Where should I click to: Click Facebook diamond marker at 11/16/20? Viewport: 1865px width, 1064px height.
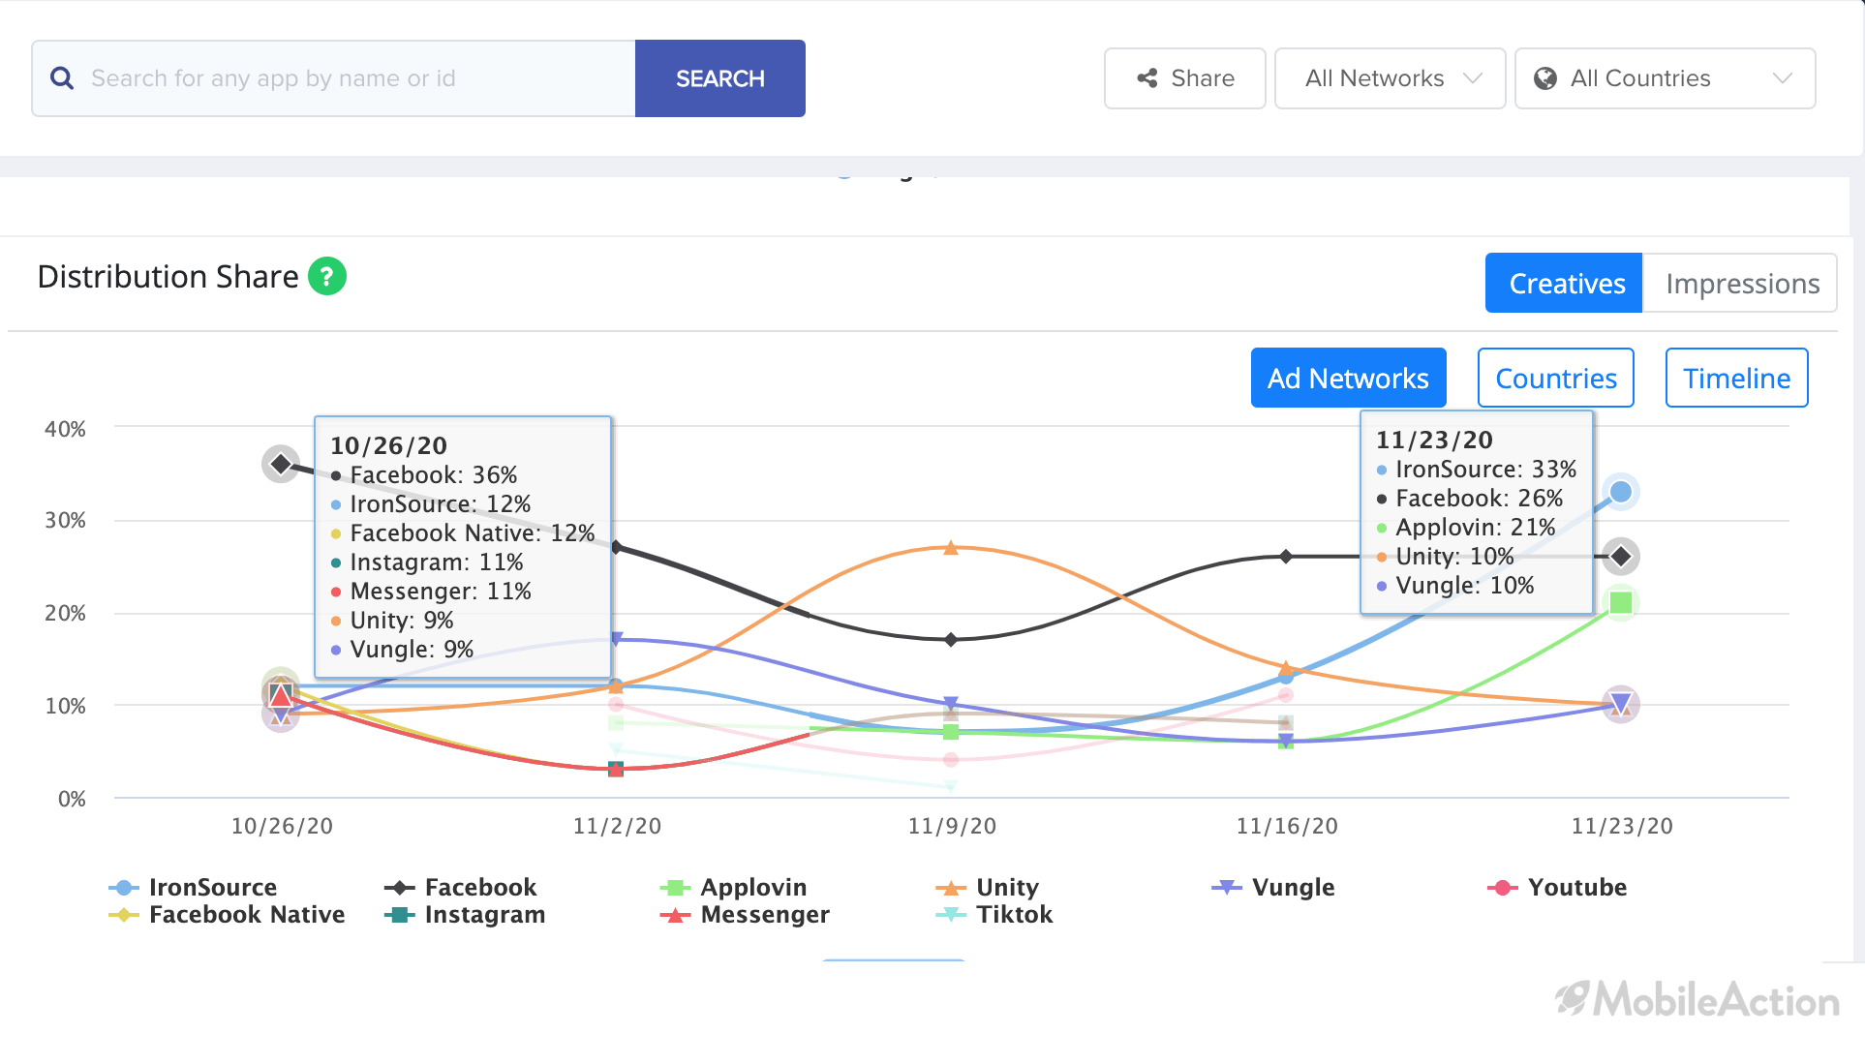[1286, 557]
